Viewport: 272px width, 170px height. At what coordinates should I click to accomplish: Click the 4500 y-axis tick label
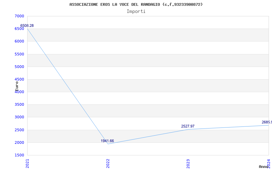pyautogui.click(x=19, y=80)
